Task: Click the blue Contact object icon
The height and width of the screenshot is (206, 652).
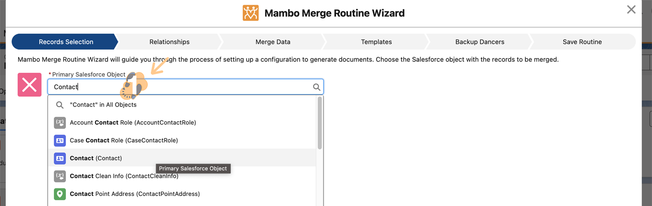Action: (60, 158)
